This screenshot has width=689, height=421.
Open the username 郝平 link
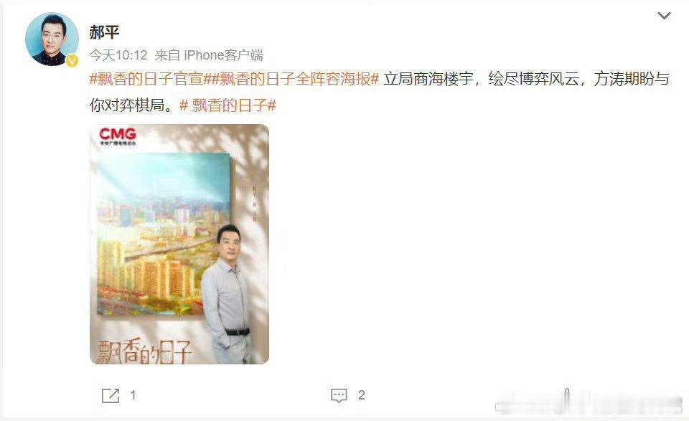click(x=104, y=32)
